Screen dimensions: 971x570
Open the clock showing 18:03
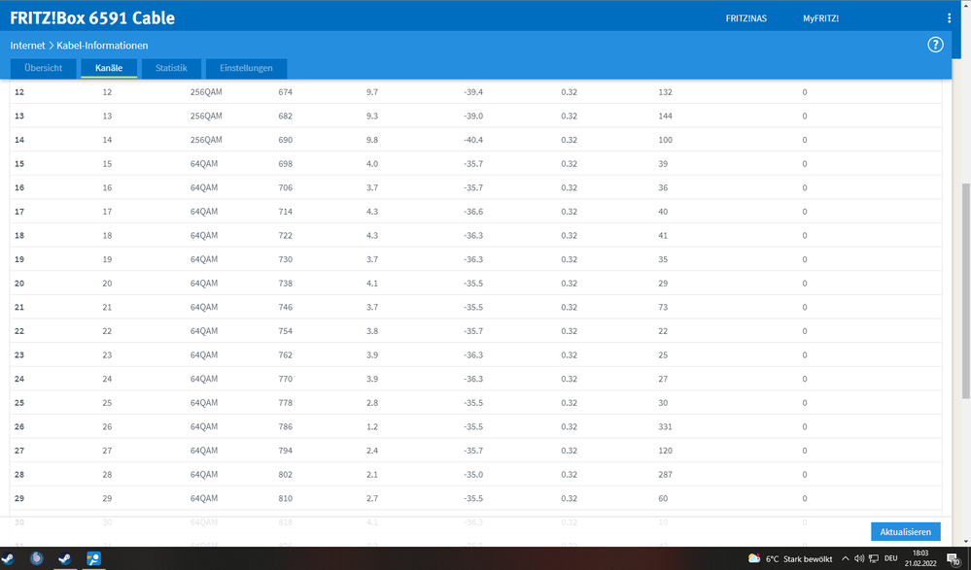(x=920, y=558)
